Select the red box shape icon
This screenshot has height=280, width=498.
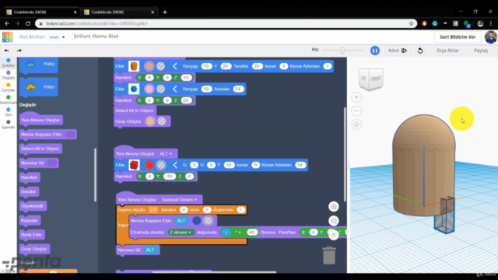coord(134,165)
